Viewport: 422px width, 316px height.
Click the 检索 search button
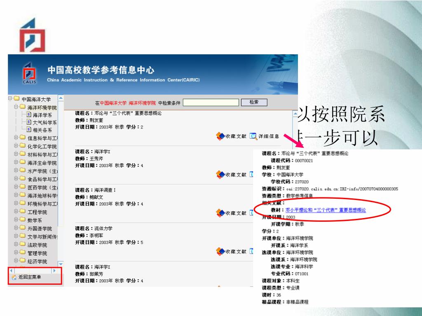coord(254,102)
